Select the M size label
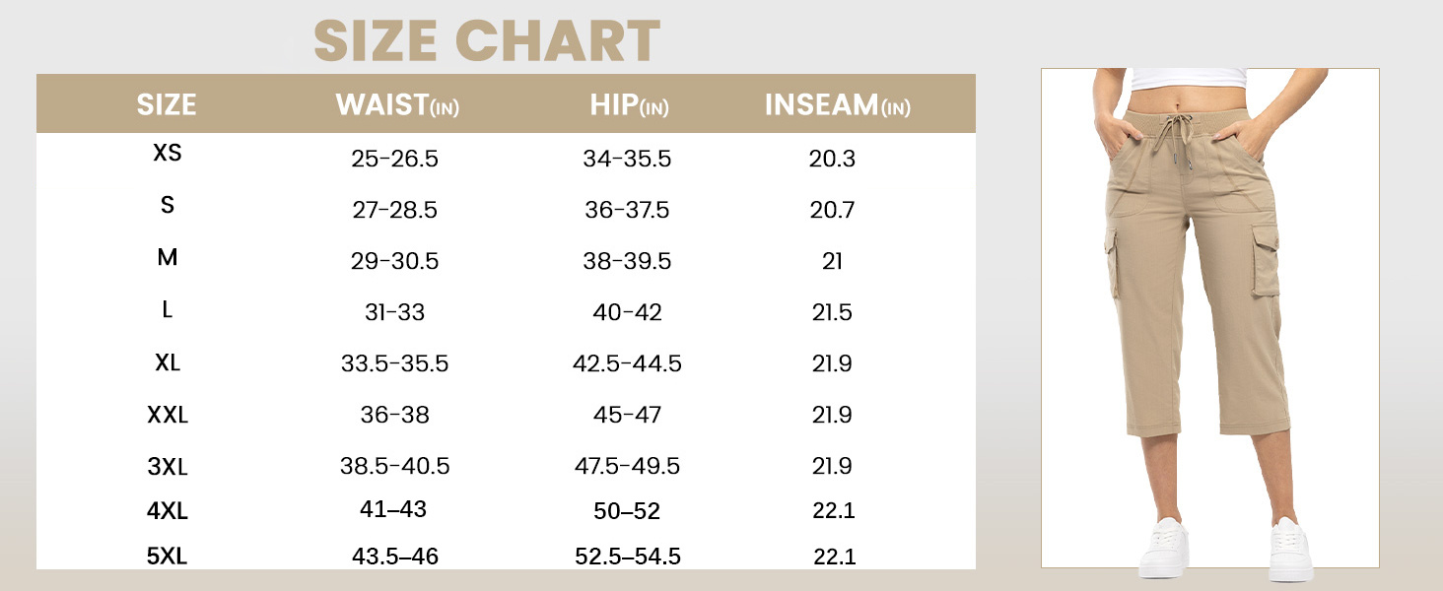 [168, 257]
